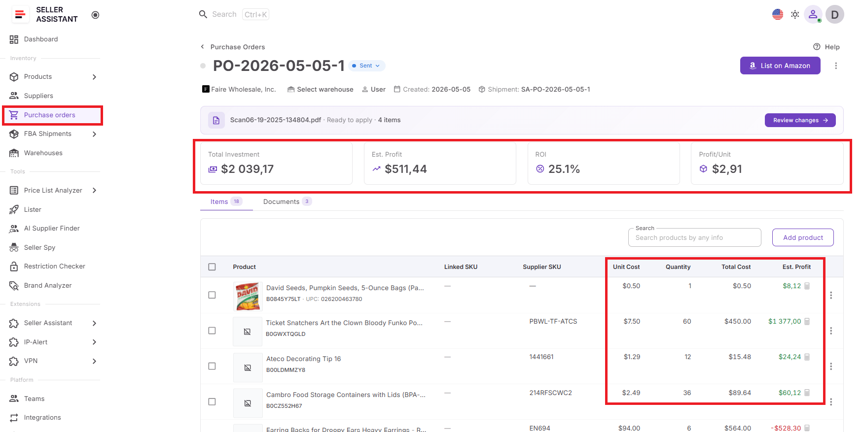Open the Select warehouse dropdown
This screenshot has width=862, height=432.
pos(321,90)
